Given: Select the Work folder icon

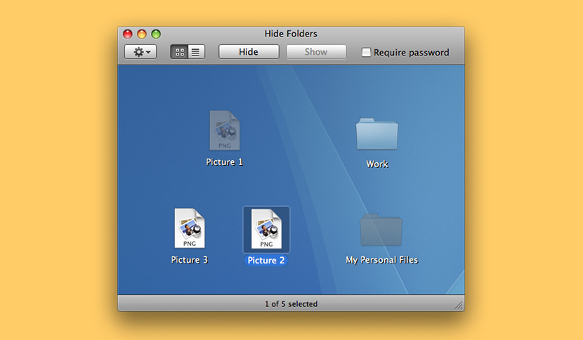Looking at the screenshot, I should (377, 134).
